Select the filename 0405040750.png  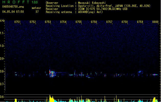point(13,7)
